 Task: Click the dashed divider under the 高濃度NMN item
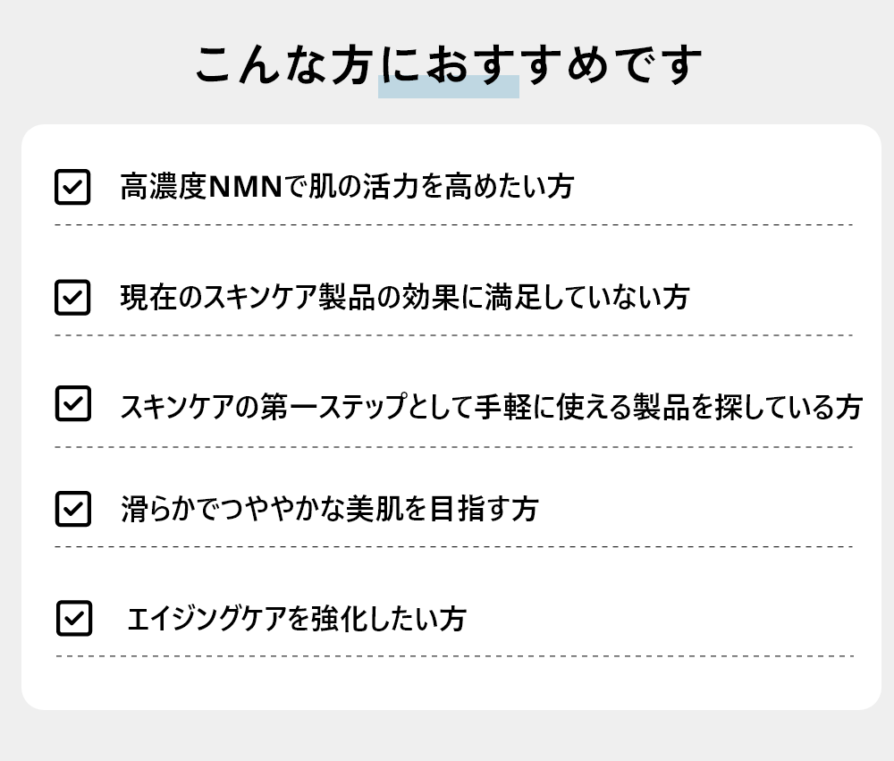(453, 225)
